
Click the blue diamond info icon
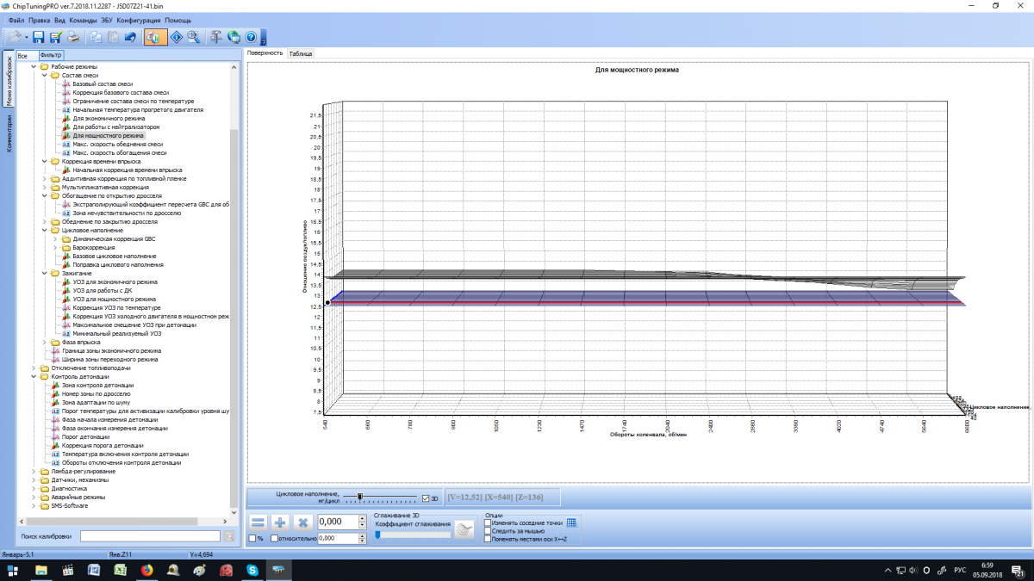click(x=176, y=37)
